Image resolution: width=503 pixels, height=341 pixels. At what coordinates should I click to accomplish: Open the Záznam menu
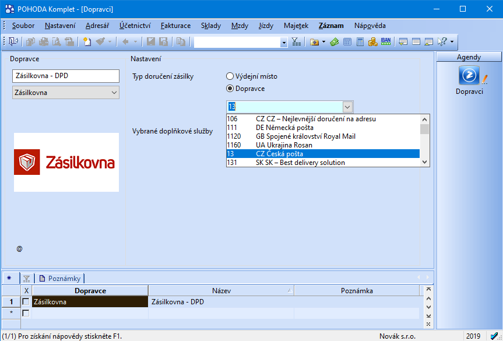(331, 26)
